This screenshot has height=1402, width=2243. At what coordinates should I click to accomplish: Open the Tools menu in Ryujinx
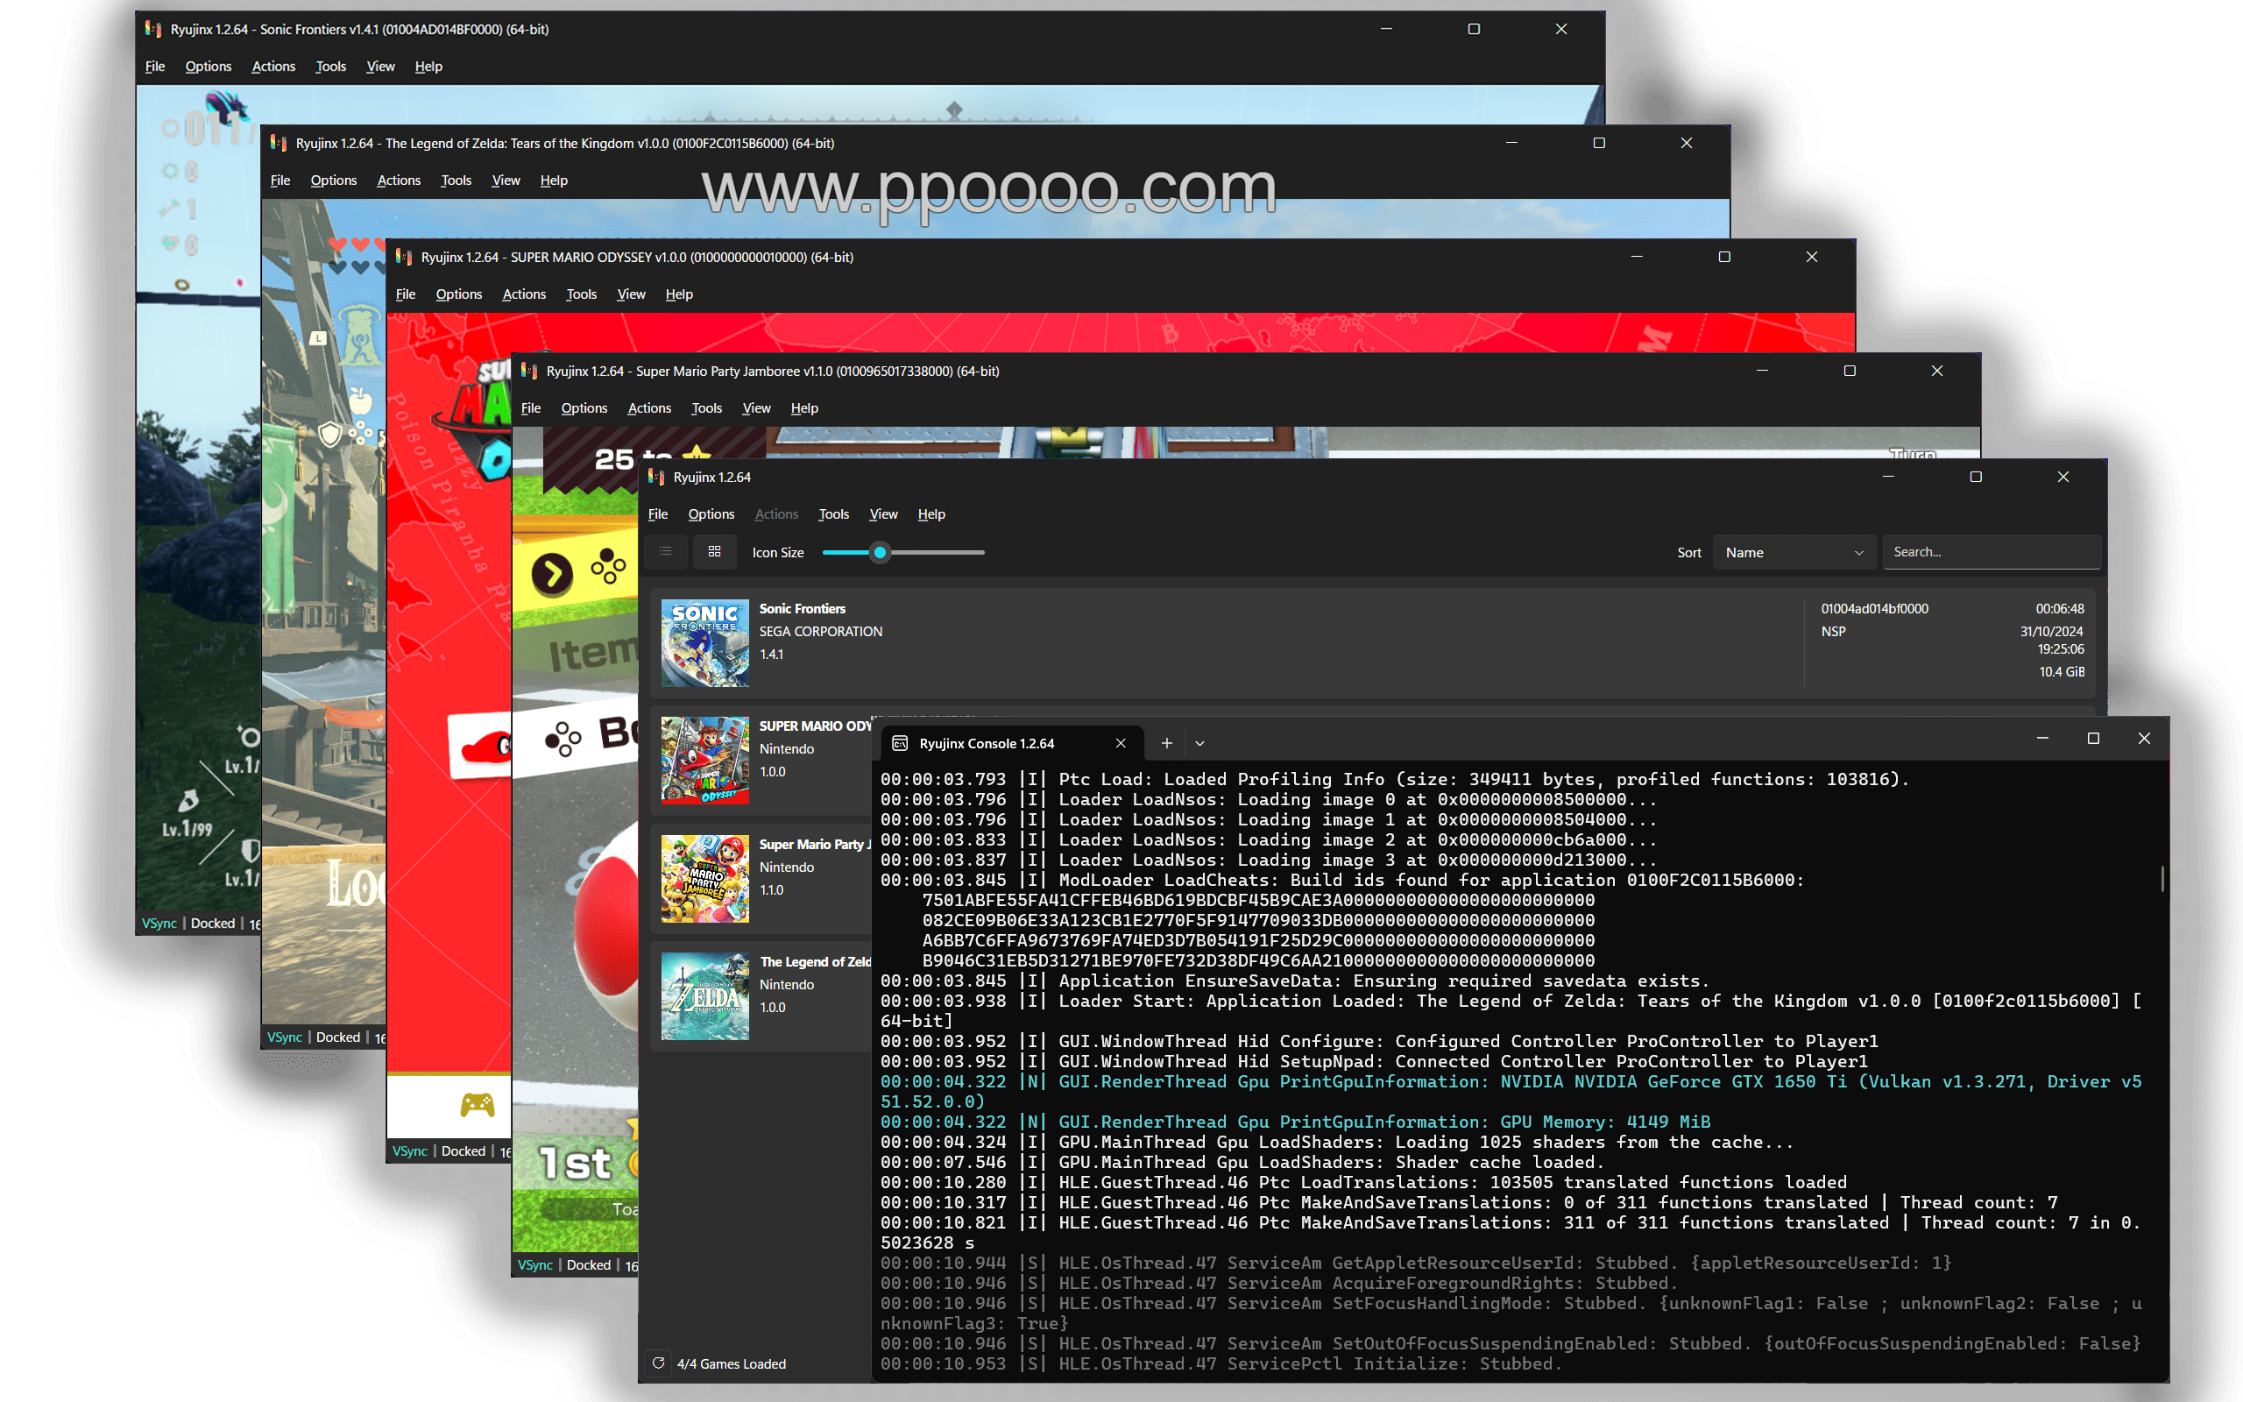click(835, 513)
